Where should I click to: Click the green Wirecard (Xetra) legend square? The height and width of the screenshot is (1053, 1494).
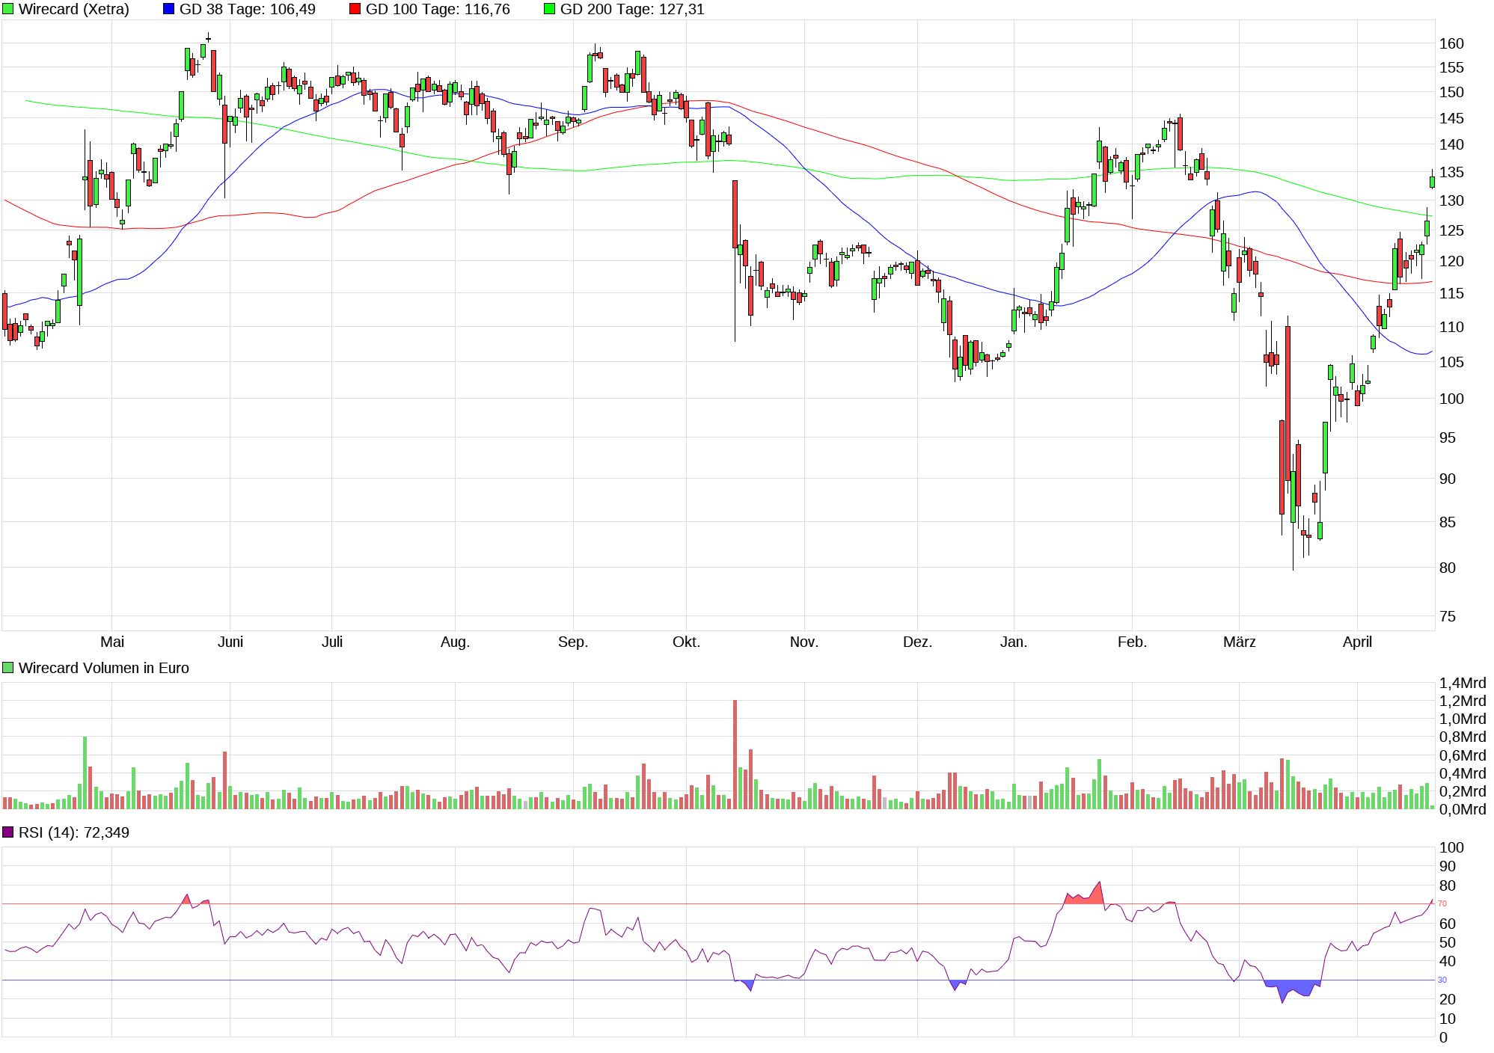tap(8, 9)
